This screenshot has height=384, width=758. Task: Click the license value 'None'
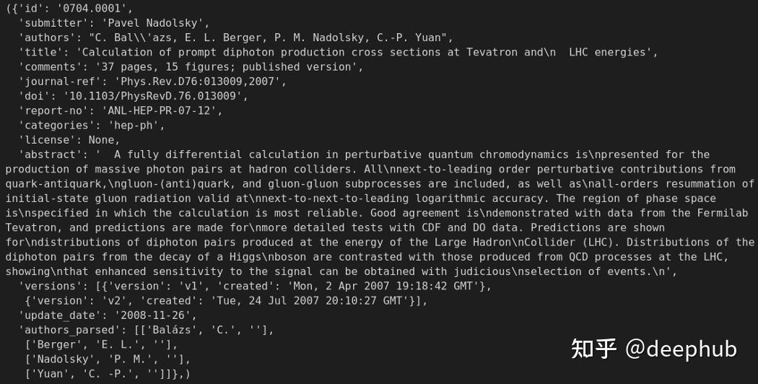click(x=103, y=139)
